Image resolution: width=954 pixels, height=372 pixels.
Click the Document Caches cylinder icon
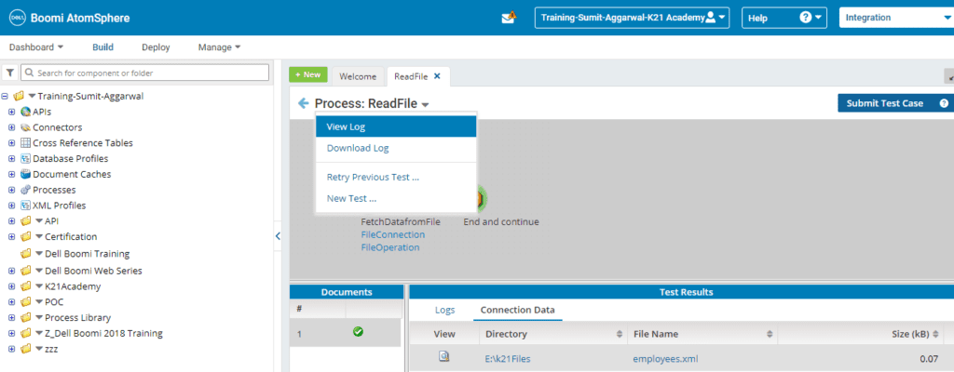tap(25, 174)
